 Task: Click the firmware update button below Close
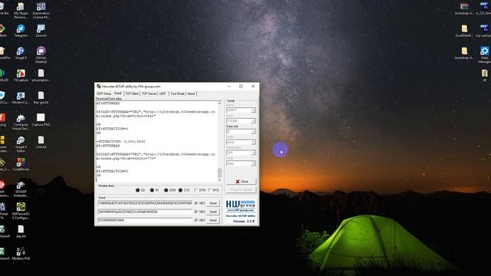coord(241,189)
